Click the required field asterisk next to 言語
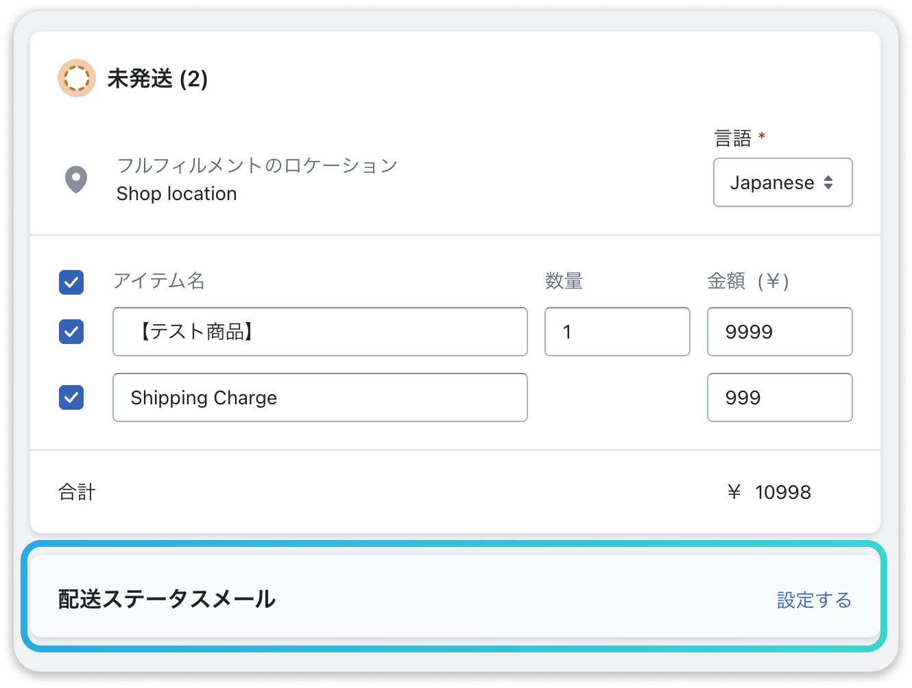The width and height of the screenshot is (912, 688). [x=761, y=137]
